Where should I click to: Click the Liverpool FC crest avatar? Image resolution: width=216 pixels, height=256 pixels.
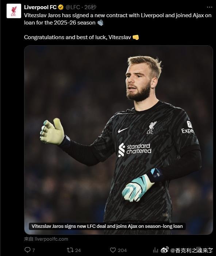pos(14,11)
